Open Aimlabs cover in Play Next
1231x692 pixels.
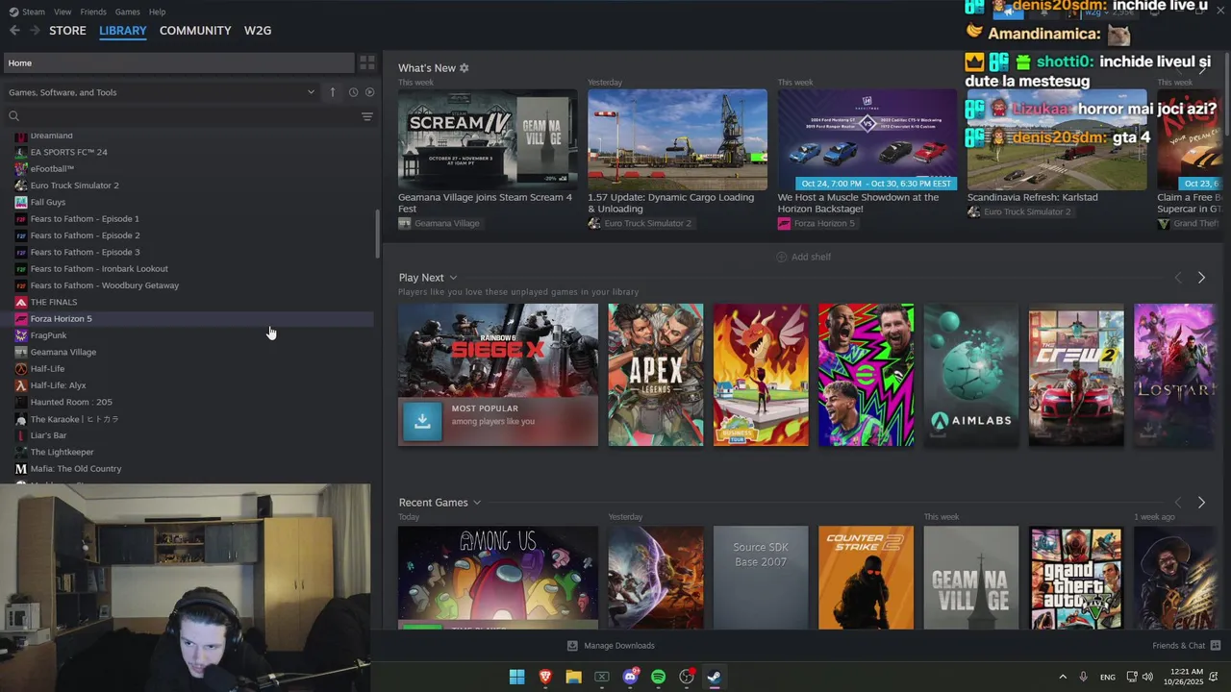[971, 375]
